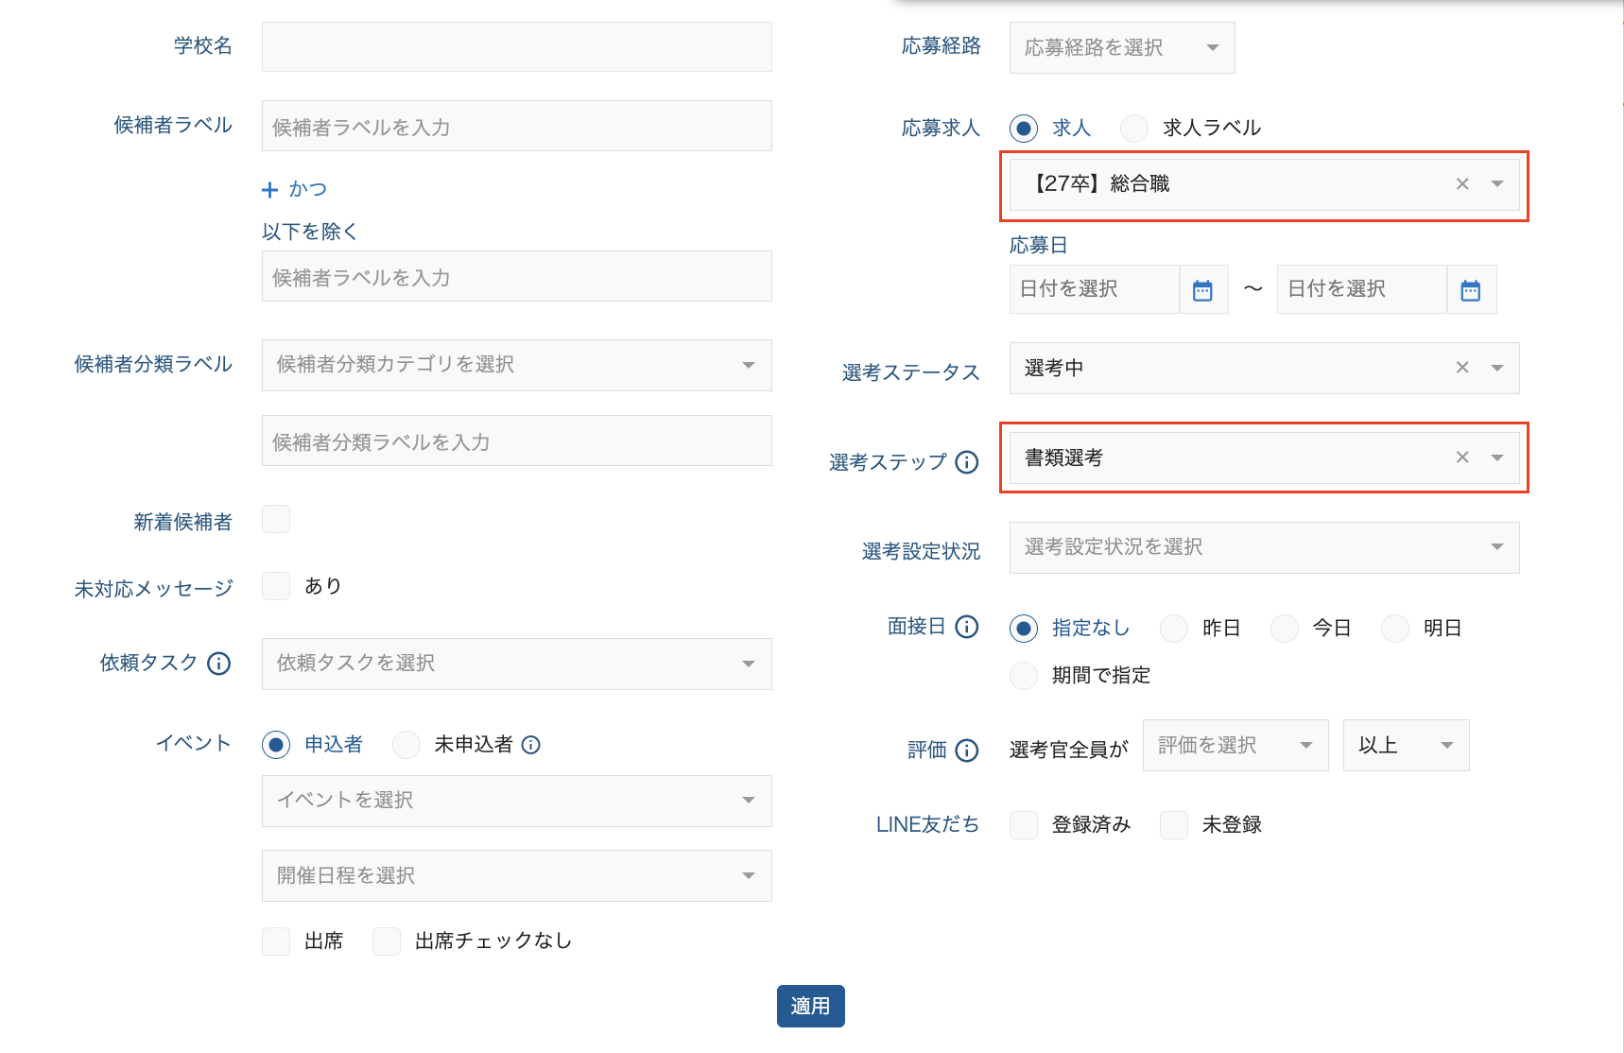The width and height of the screenshot is (1624, 1053).
Task: Click the 学校名 input field
Action: click(516, 47)
